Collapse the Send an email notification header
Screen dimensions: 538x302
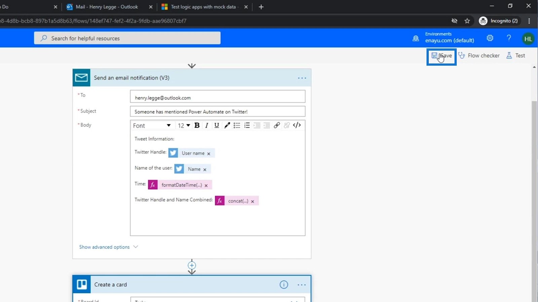[192, 78]
